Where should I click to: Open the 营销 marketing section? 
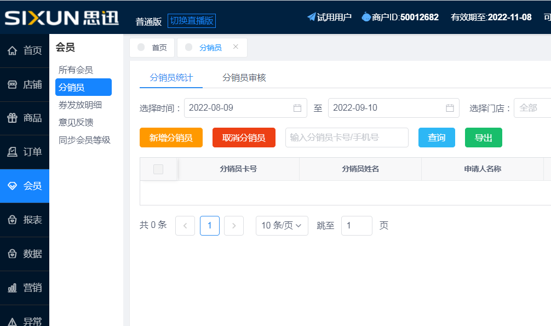point(24,288)
